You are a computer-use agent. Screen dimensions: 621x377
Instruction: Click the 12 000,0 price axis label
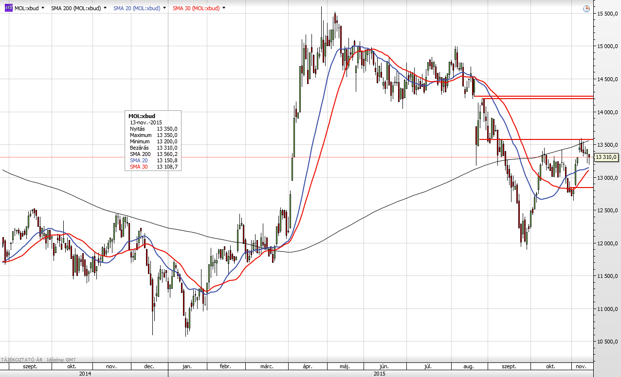607,243
